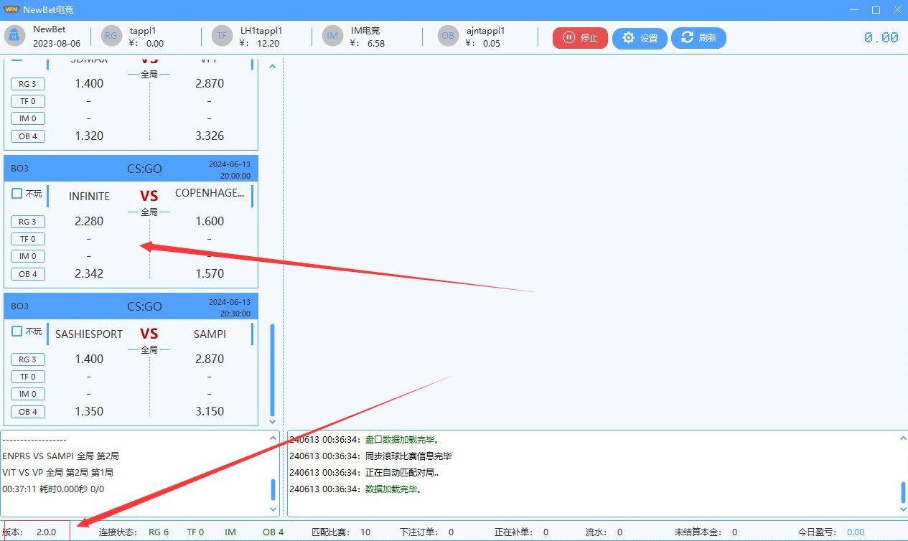This screenshot has height=541, width=908.
Task: Check 不玩 box for INFINITE match
Action: coord(17,194)
